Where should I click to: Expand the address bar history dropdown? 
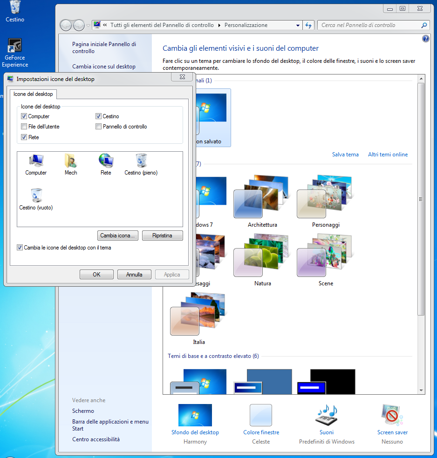coord(298,25)
